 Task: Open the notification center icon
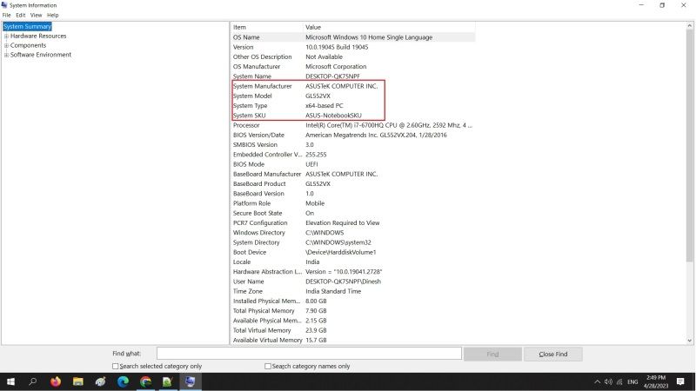[x=680, y=381]
